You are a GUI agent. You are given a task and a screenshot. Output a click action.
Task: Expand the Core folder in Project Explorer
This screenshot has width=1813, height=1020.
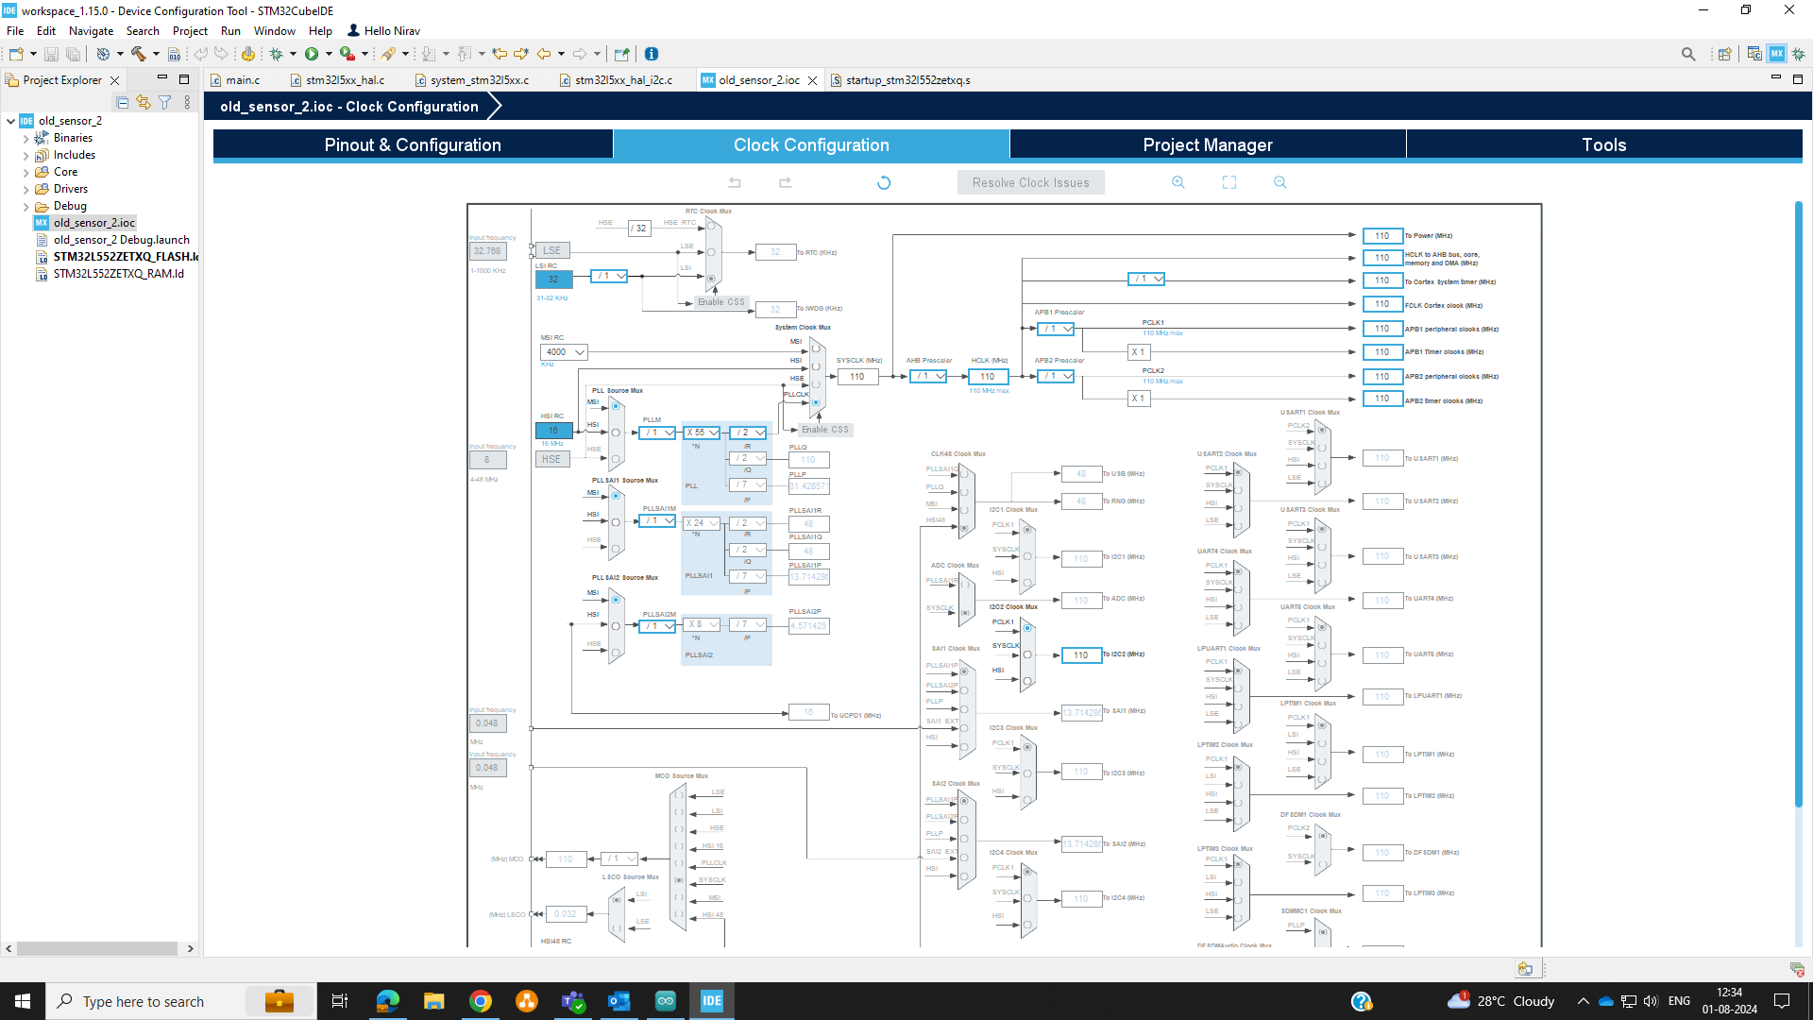click(x=27, y=172)
